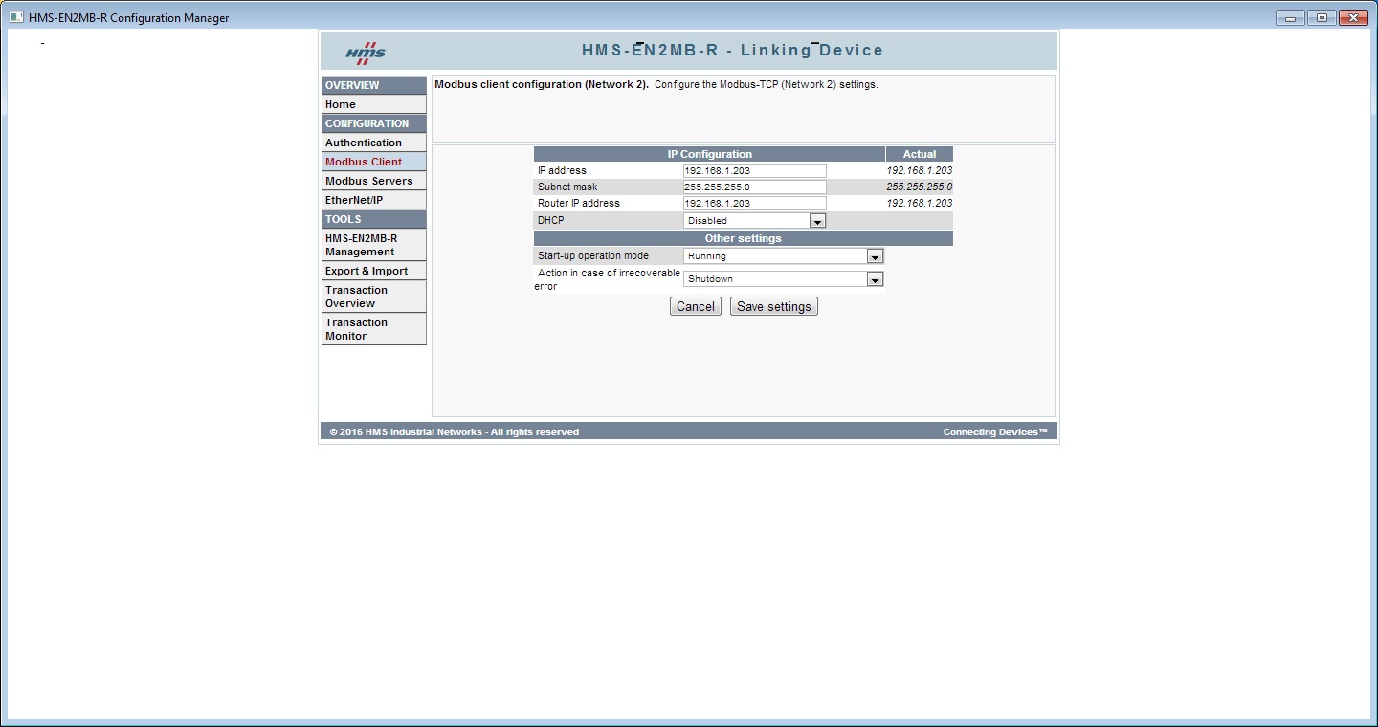View Transaction Overview page
The height and width of the screenshot is (727, 1378).
pos(373,297)
